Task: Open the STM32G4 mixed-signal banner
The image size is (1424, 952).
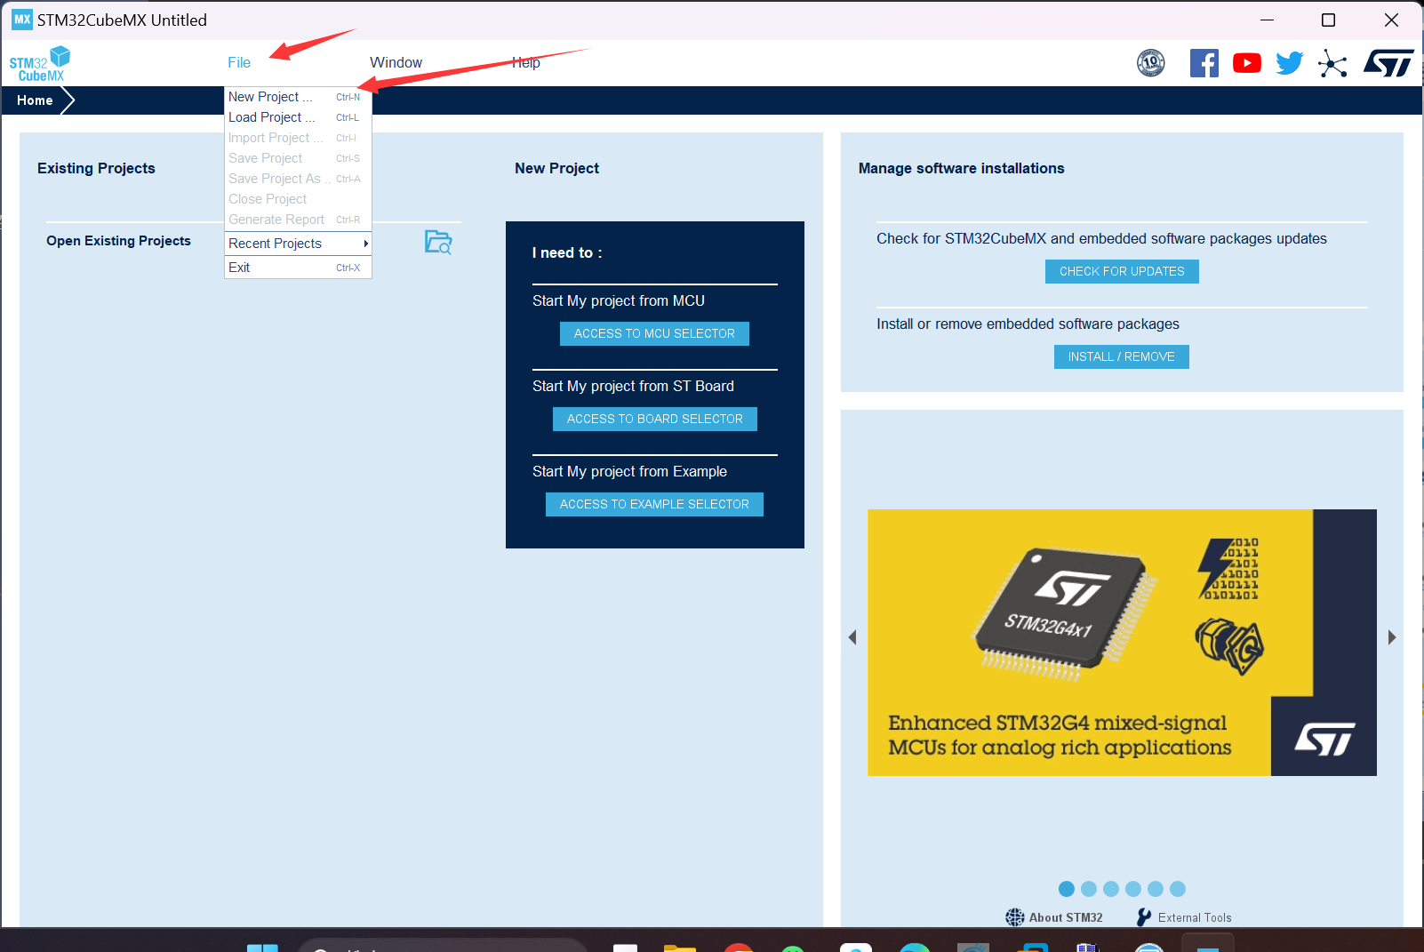Action: (1122, 643)
